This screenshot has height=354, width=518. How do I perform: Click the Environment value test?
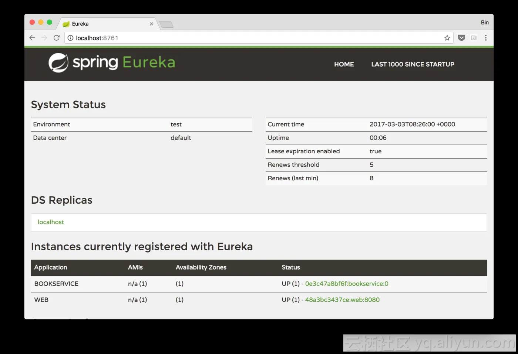click(176, 124)
